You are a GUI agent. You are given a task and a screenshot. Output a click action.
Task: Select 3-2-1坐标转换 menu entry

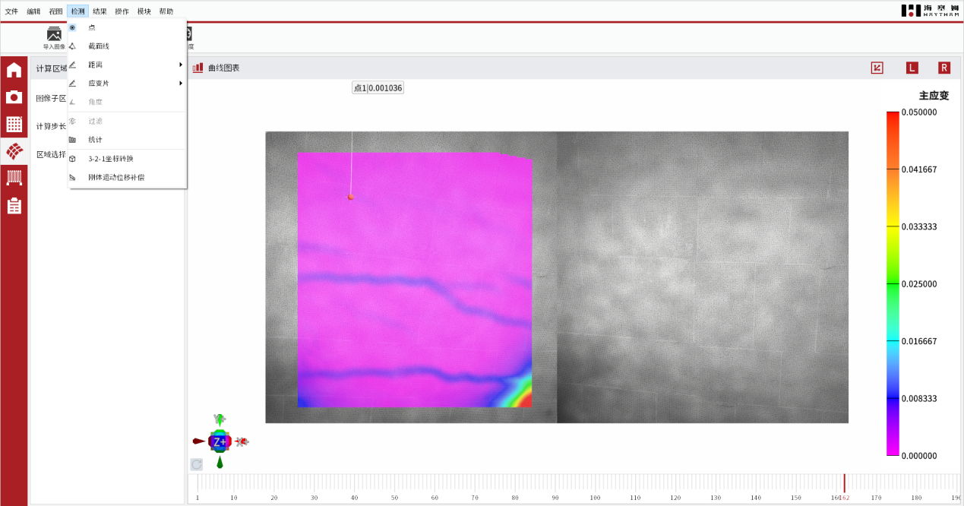[x=111, y=159]
